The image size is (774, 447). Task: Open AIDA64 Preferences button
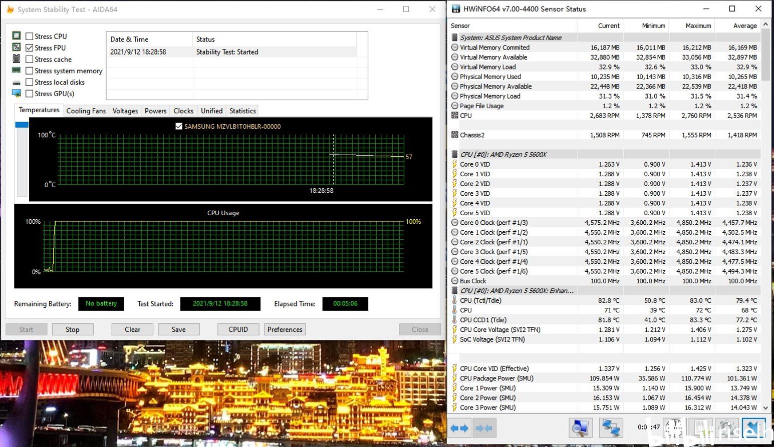pos(285,329)
